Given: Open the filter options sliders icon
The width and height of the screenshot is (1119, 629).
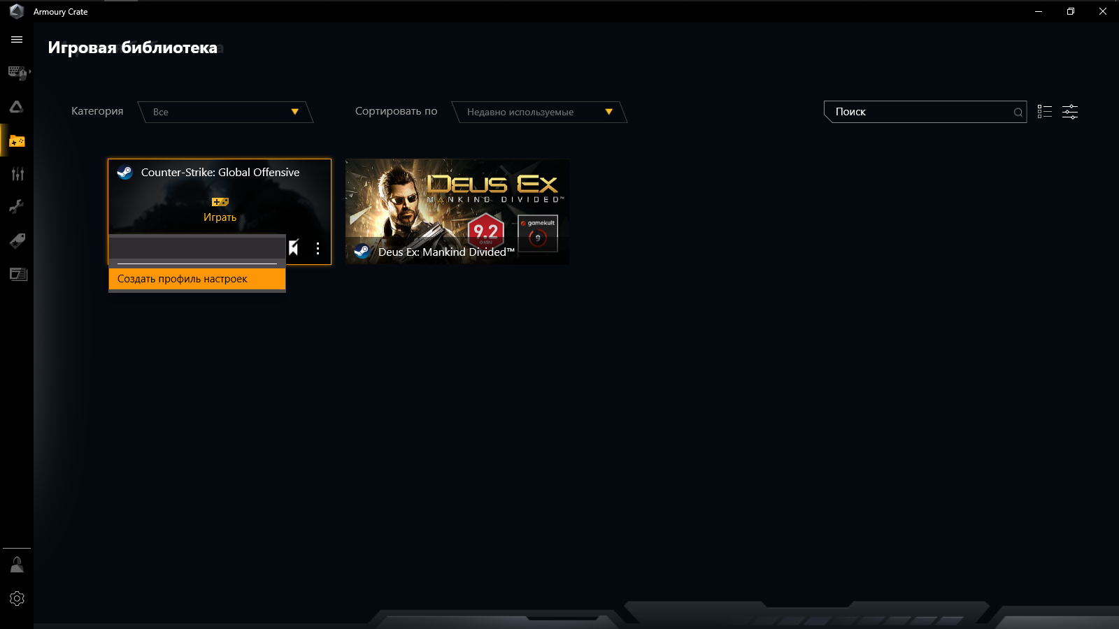Looking at the screenshot, I should coord(1070,112).
